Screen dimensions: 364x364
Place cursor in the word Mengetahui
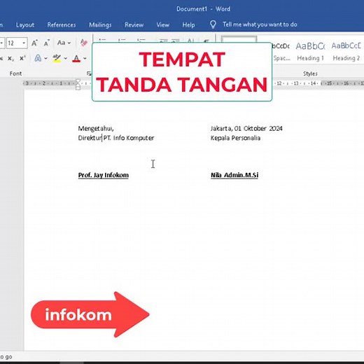96,129
